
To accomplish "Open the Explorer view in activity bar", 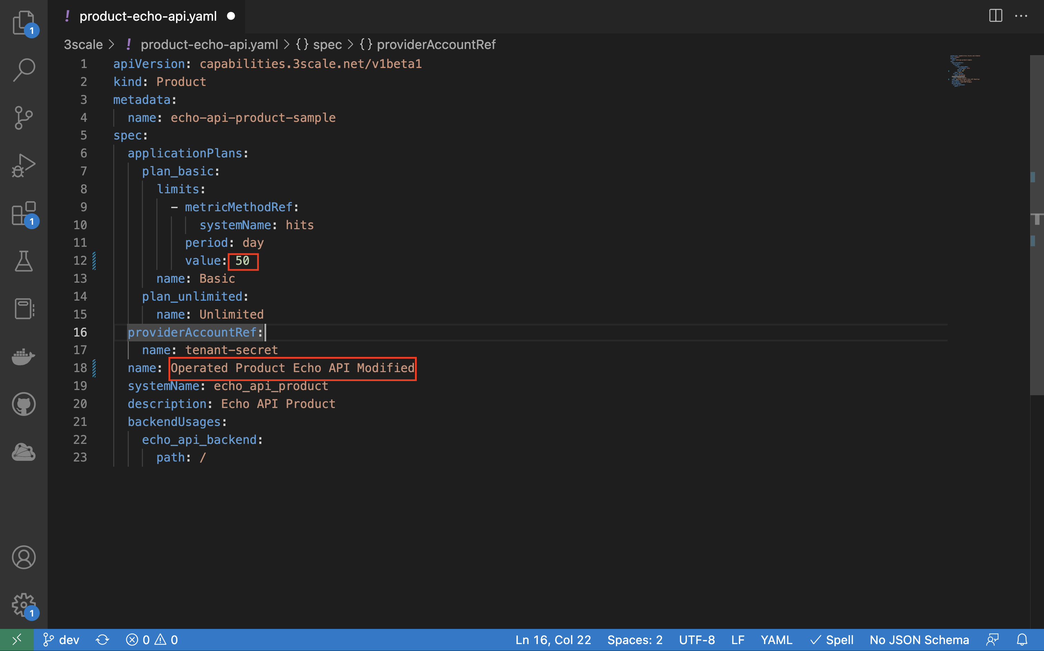I will (x=23, y=22).
